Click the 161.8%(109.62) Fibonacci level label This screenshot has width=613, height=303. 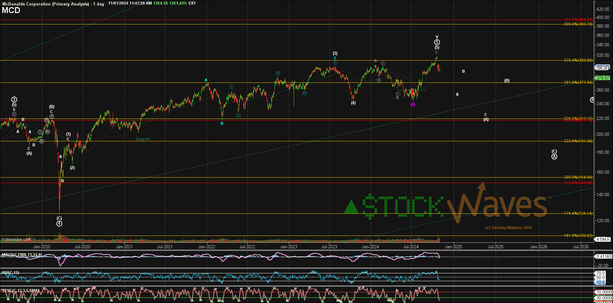click(578, 236)
